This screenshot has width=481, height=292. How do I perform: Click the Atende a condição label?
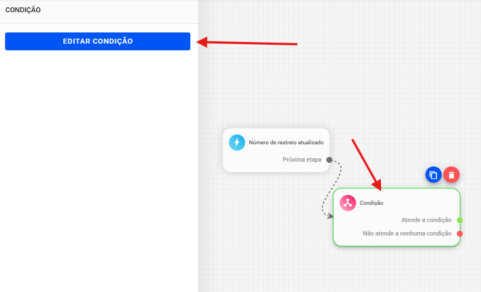[426, 220]
